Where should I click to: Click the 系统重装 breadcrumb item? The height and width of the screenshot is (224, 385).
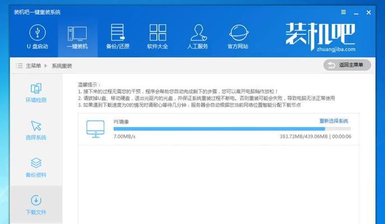(x=62, y=66)
